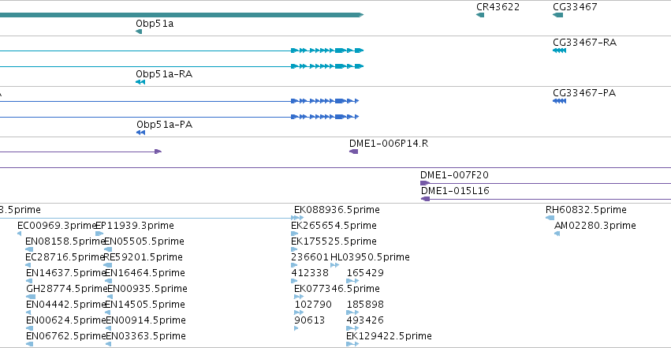Click the CR43622 gene label

[x=498, y=7]
